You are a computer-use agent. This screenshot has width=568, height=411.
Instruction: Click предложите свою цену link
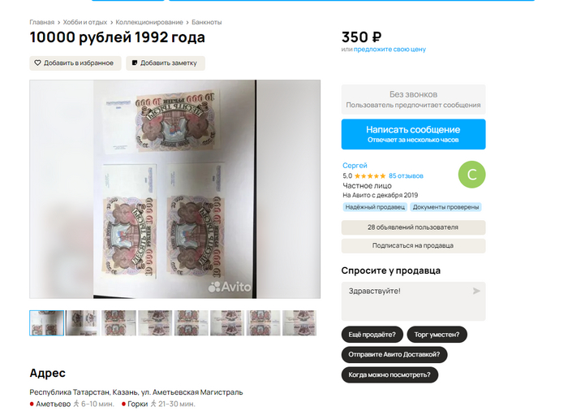(389, 50)
